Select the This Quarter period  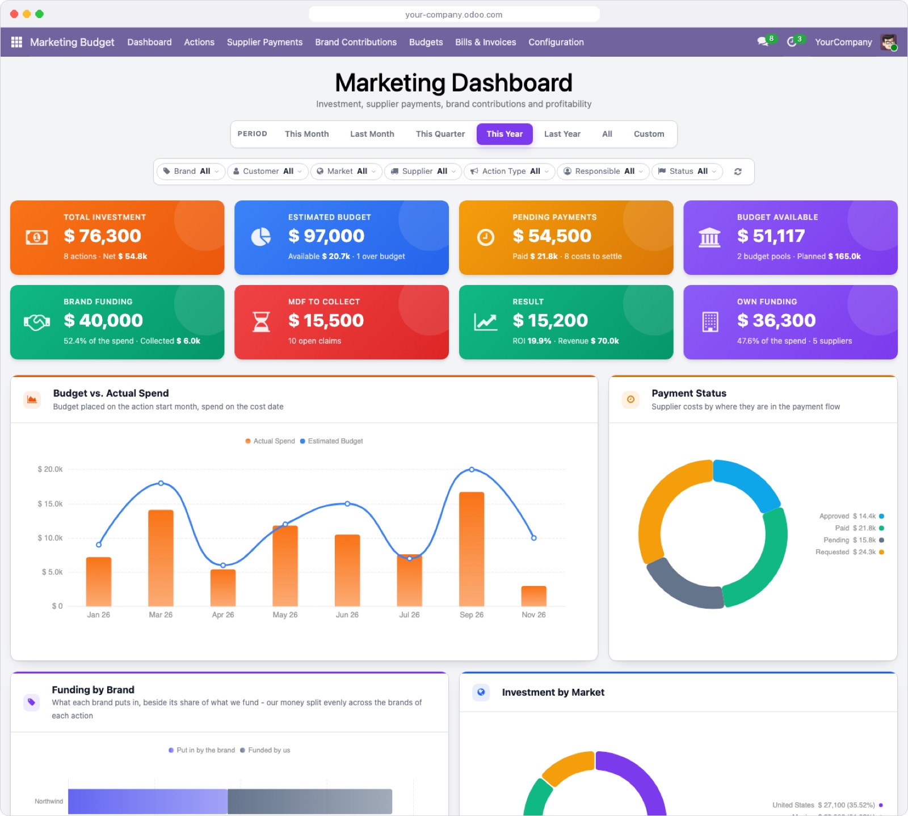pyautogui.click(x=440, y=134)
